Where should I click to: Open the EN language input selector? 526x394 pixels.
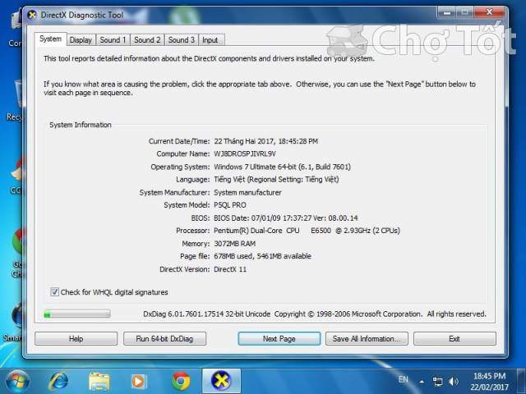(403, 381)
